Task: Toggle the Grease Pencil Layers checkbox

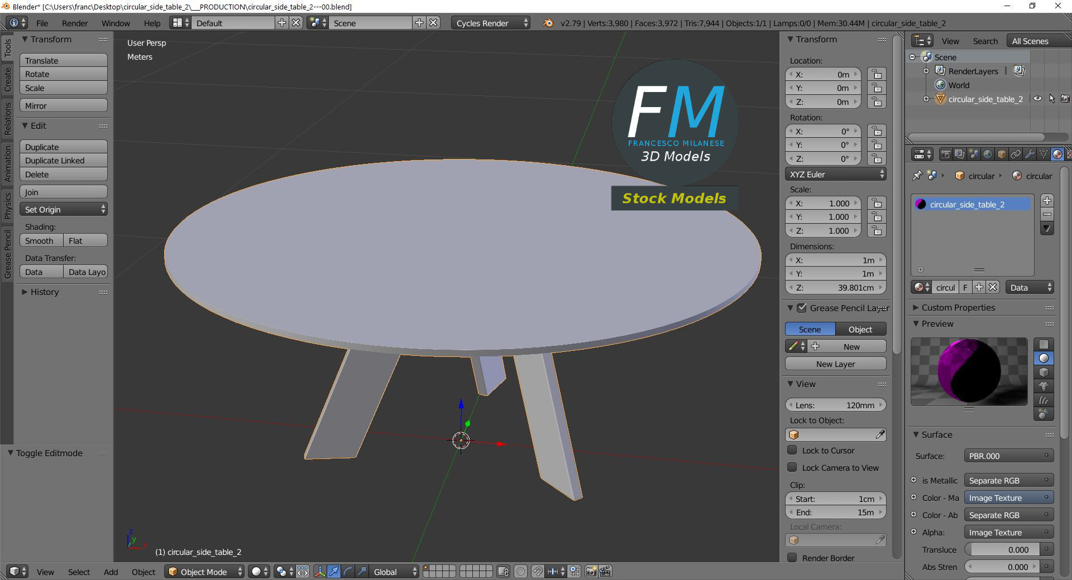Action: [802, 308]
